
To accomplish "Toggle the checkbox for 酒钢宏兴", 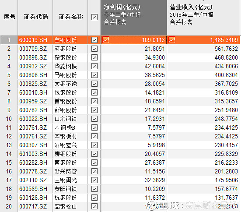I will coord(94,145).
